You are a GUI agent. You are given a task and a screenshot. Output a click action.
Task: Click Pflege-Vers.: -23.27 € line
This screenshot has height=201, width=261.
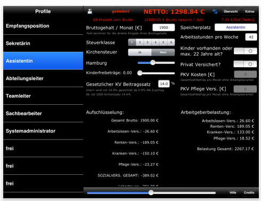pos(138,164)
